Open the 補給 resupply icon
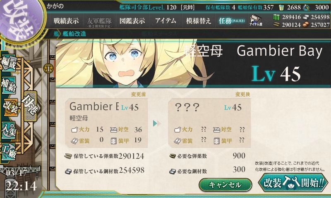331x198 pixels. tap(8, 85)
